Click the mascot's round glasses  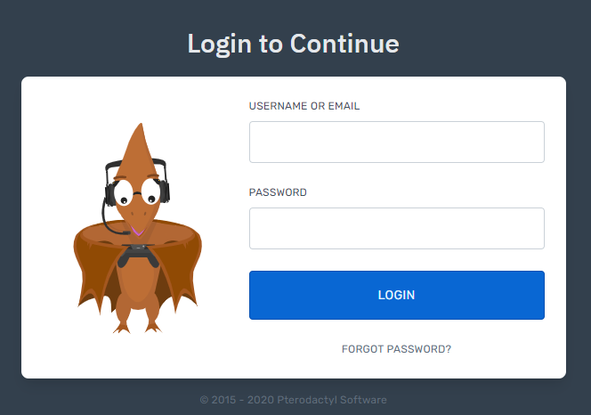click(x=138, y=193)
